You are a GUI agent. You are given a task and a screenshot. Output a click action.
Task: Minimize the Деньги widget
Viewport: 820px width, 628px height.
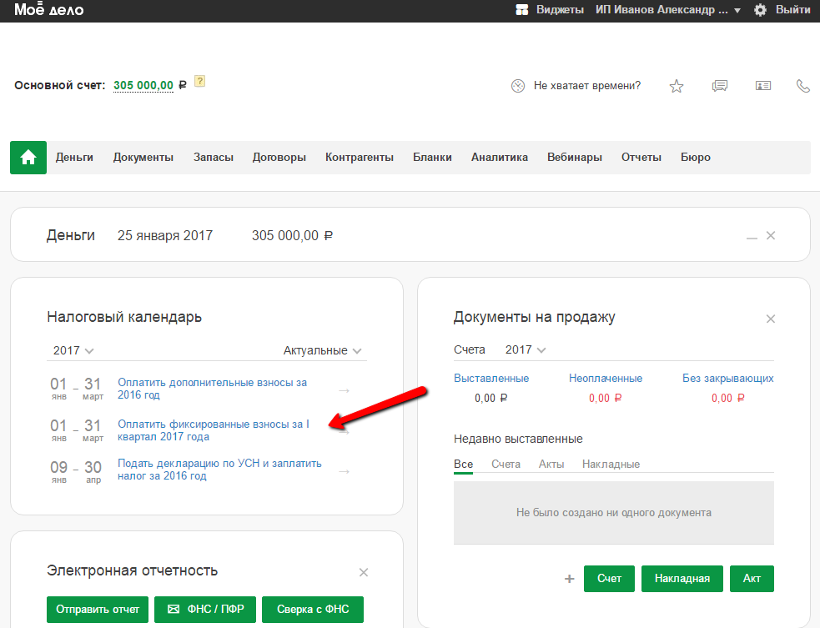pos(752,238)
